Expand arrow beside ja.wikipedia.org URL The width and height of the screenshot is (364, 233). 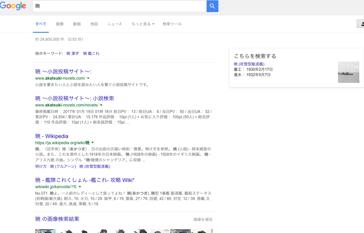click(x=93, y=143)
